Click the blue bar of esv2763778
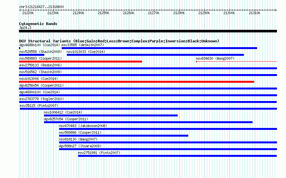This screenshot has width=286, height=178. click(148, 102)
